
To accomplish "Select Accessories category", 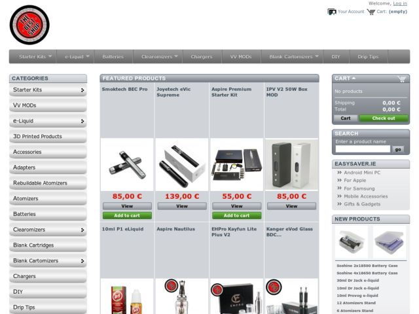I will (x=48, y=152).
